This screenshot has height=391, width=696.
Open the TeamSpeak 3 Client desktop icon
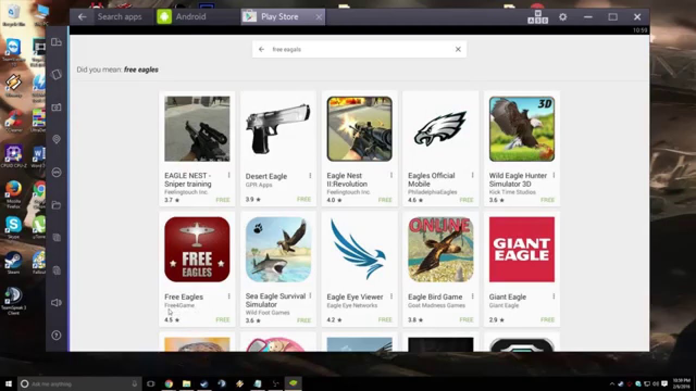(x=13, y=300)
